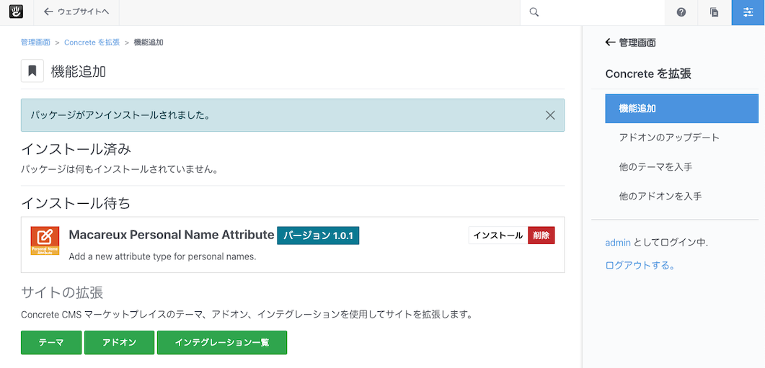Click ログアウトする link
This screenshot has width=765, height=368.
pos(640,266)
